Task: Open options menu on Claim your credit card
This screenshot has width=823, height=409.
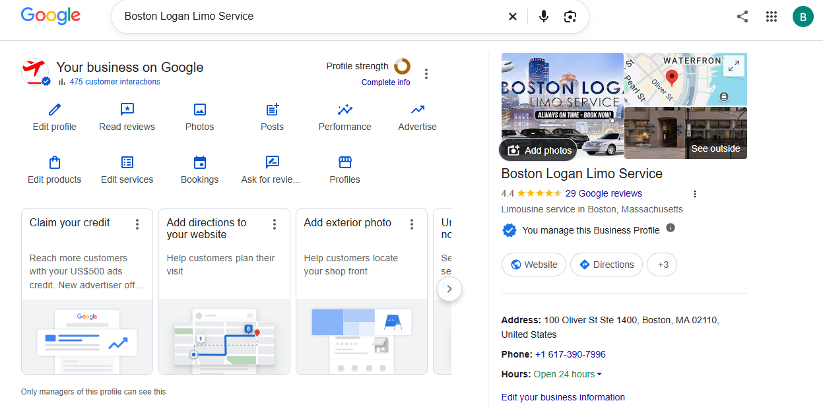Action: 137,224
